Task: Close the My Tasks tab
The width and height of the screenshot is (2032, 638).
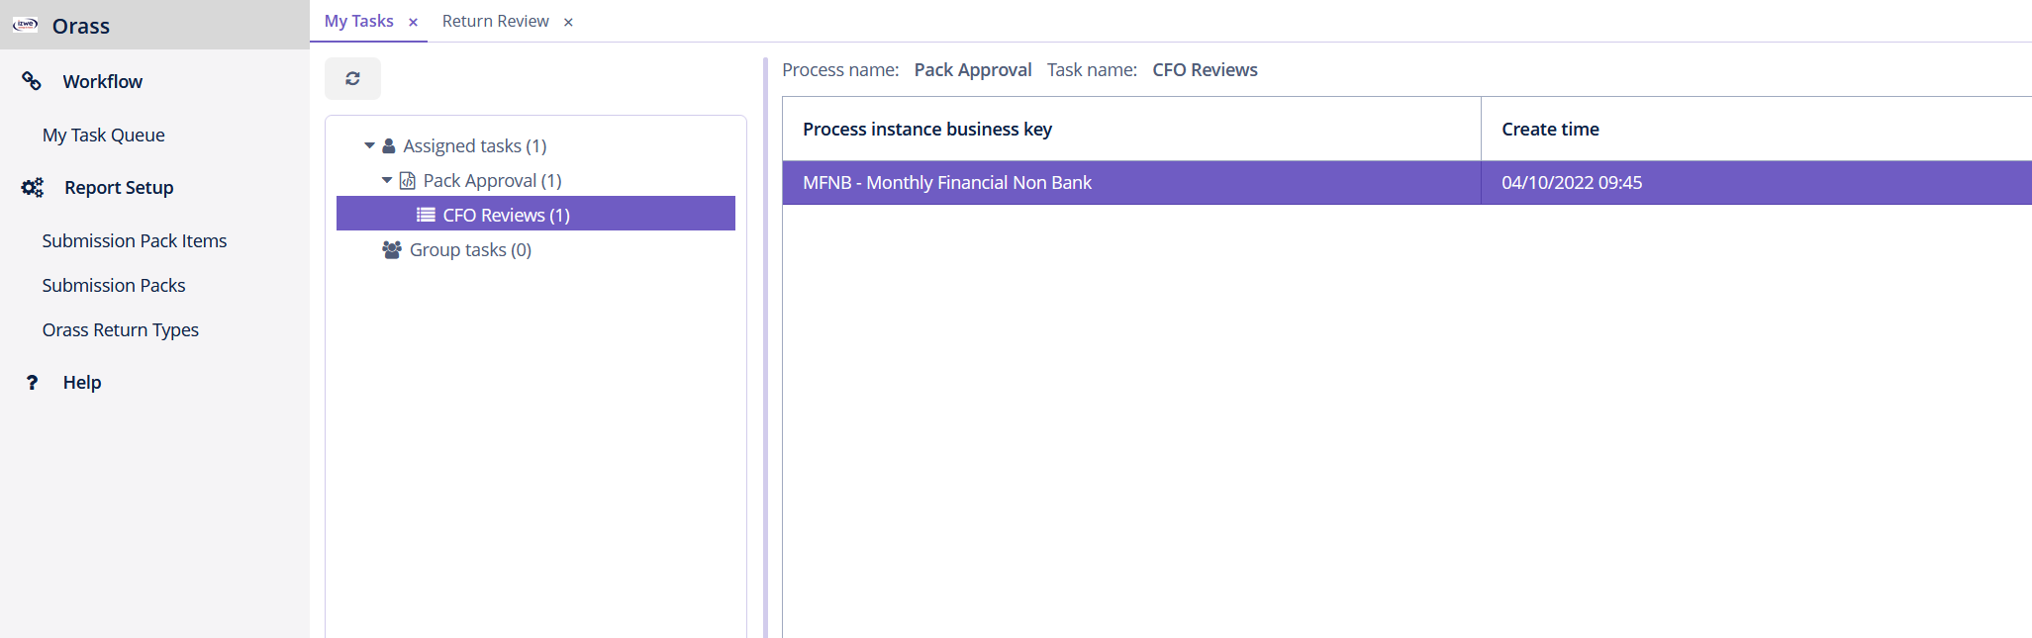Action: [414, 23]
